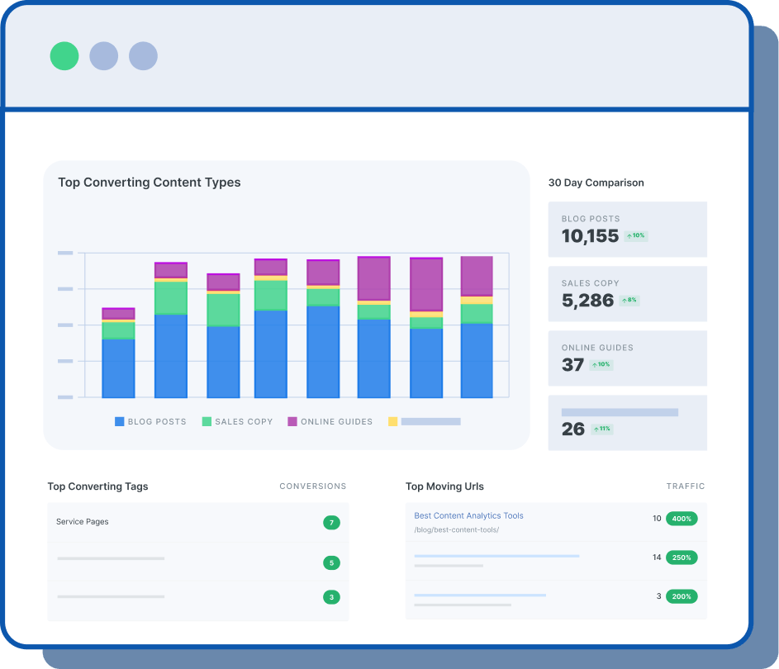Click the Traffic column header

[x=686, y=486]
